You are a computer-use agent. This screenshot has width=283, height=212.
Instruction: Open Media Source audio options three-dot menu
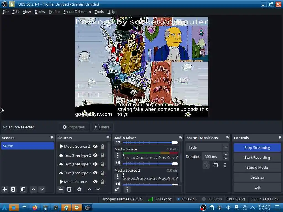click(x=118, y=155)
